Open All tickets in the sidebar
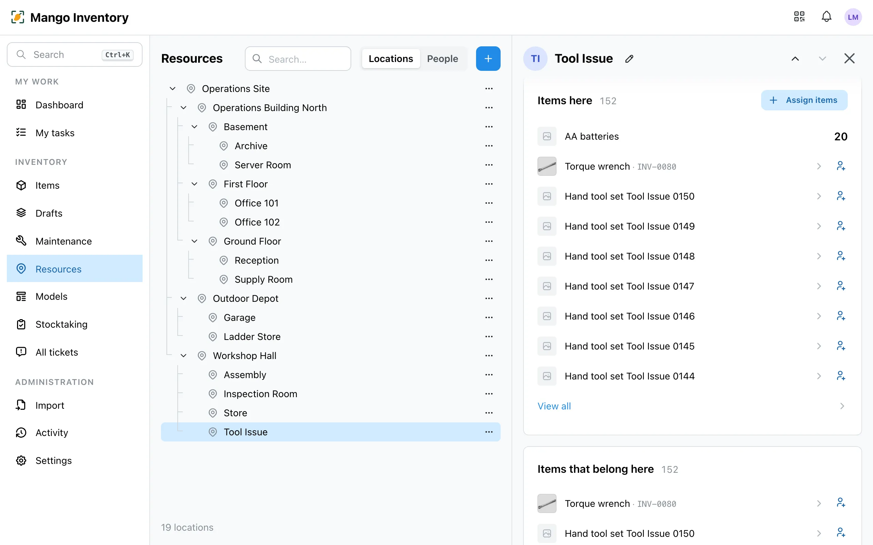 75,352
